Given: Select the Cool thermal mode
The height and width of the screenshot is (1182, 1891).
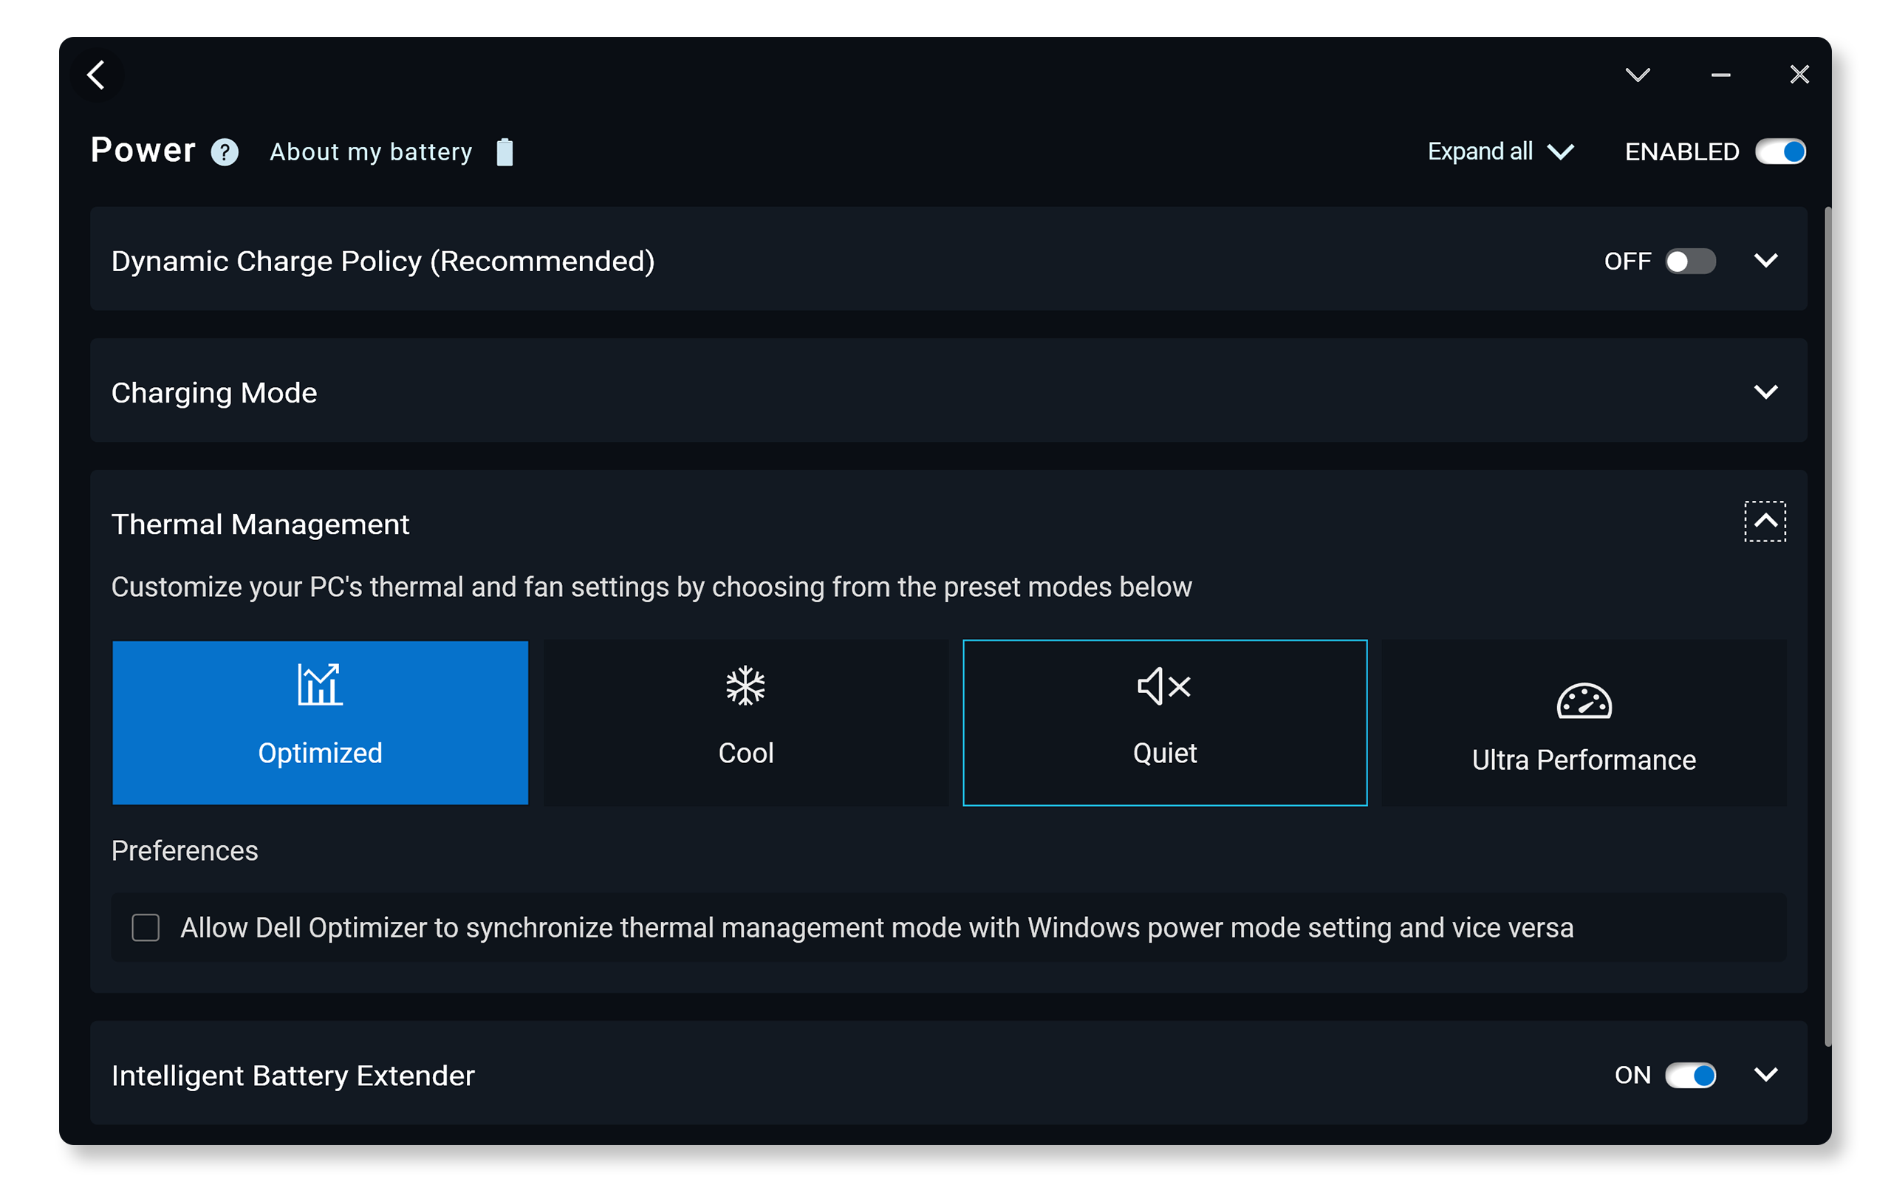Looking at the screenshot, I should pyautogui.click(x=746, y=722).
